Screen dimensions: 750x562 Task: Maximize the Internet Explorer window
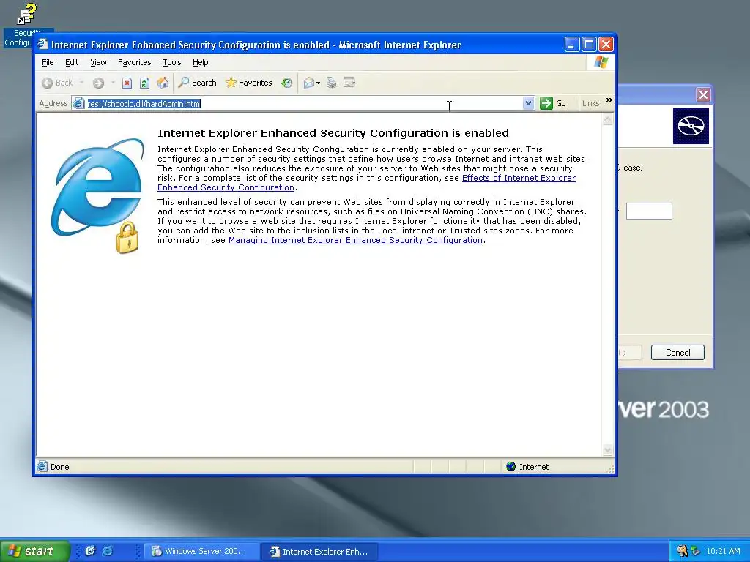pyautogui.click(x=590, y=45)
